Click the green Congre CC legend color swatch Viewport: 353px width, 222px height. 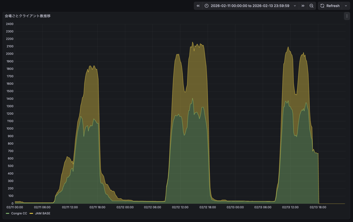coord(8,213)
